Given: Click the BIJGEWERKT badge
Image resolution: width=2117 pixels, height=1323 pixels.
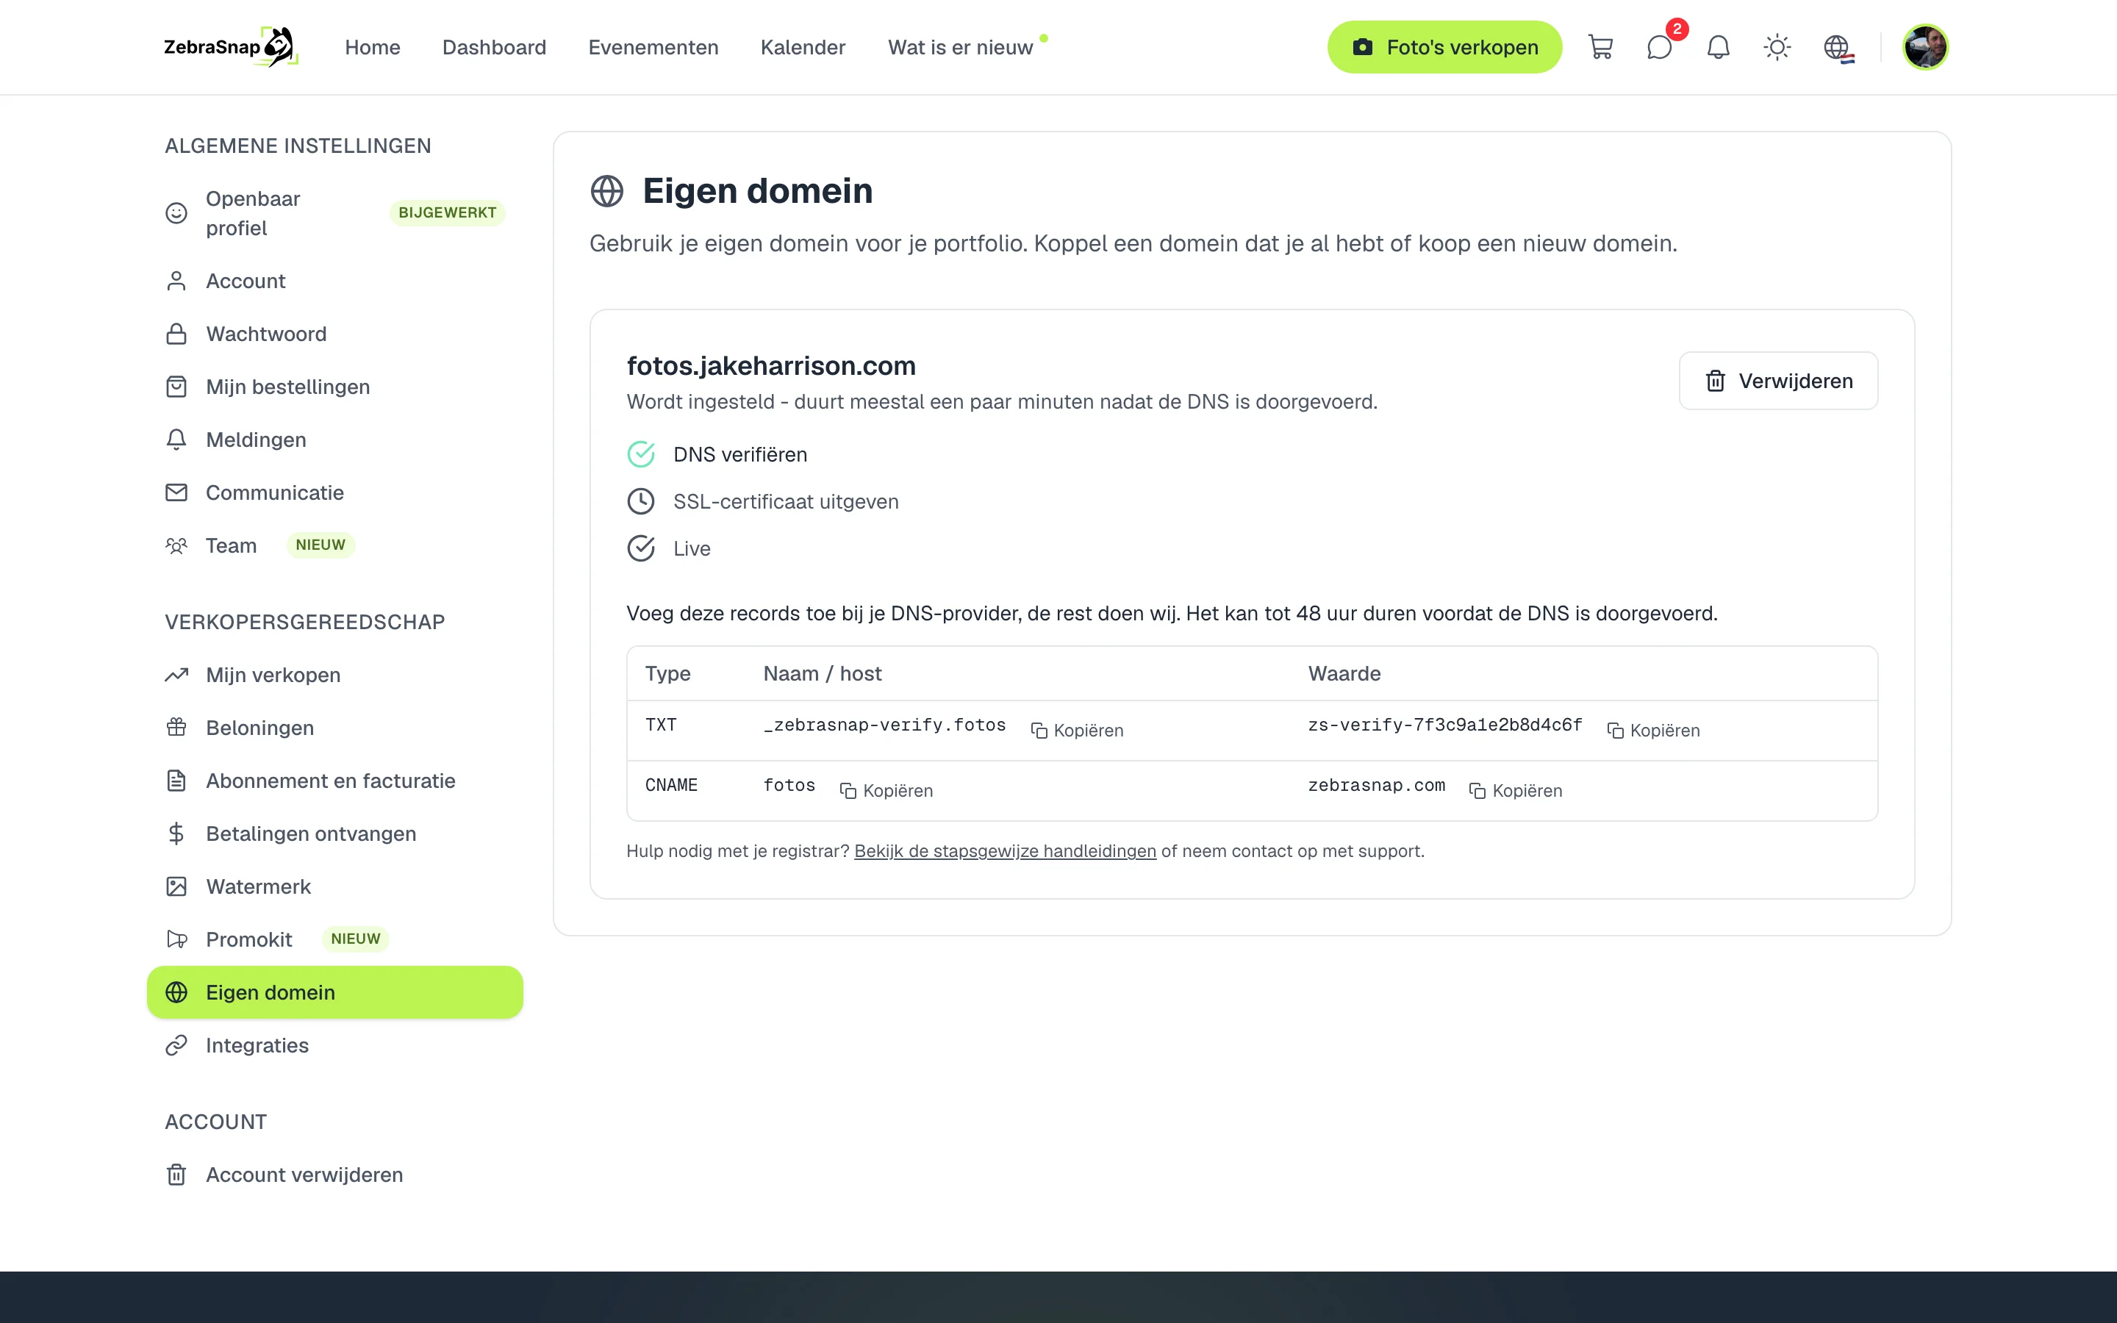Looking at the screenshot, I should point(447,213).
